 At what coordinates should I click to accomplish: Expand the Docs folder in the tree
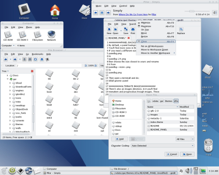point(7,75)
